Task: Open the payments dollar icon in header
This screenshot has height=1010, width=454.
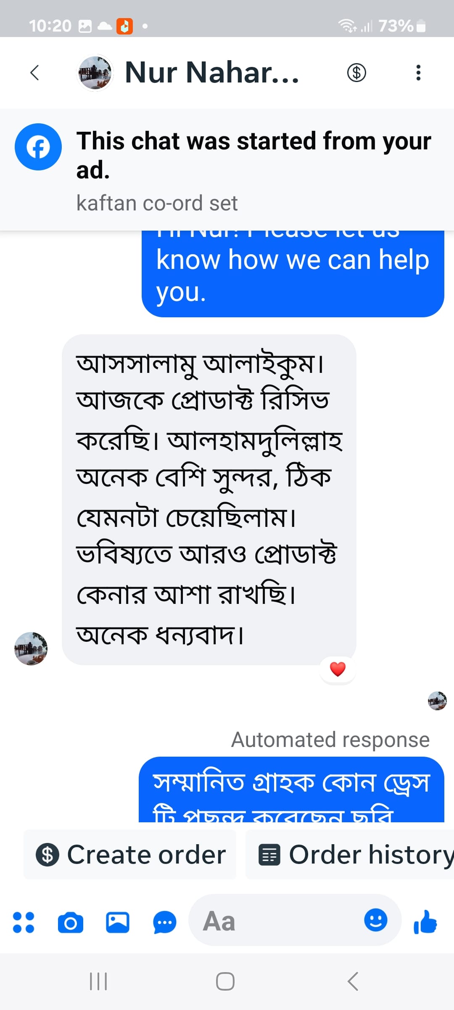Action: [356, 72]
